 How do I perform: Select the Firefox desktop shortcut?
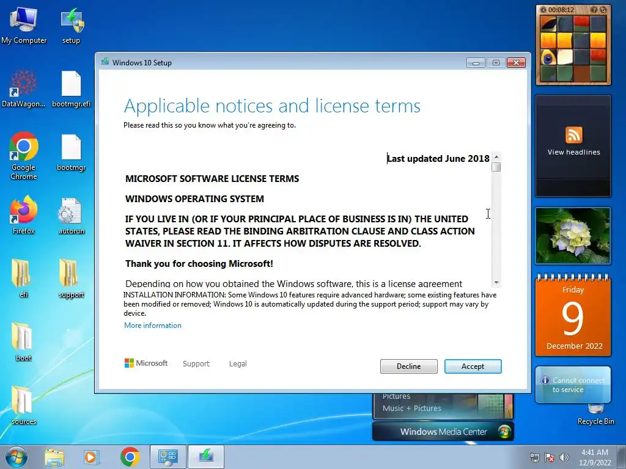coord(24,214)
